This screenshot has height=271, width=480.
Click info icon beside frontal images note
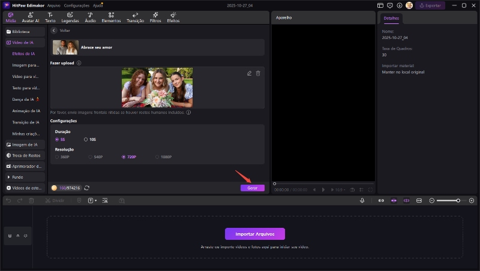click(x=188, y=112)
